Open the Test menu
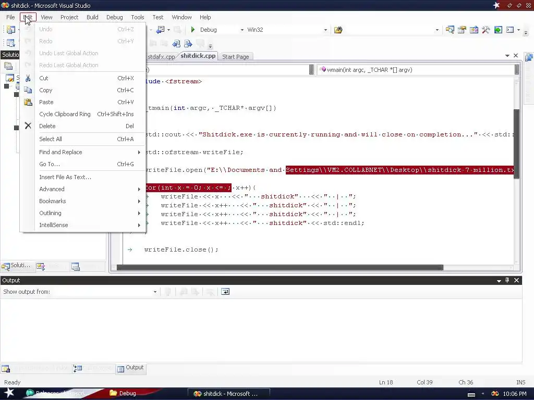 click(x=157, y=17)
